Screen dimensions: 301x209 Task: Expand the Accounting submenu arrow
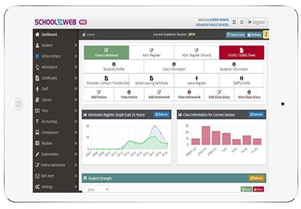point(76,121)
